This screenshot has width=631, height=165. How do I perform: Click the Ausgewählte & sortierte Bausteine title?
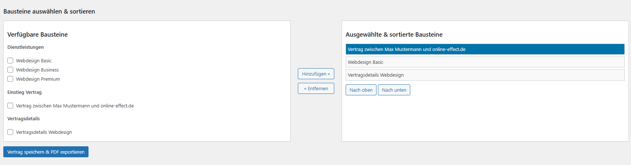tap(394, 34)
